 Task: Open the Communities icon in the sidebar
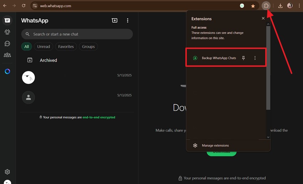(7, 55)
